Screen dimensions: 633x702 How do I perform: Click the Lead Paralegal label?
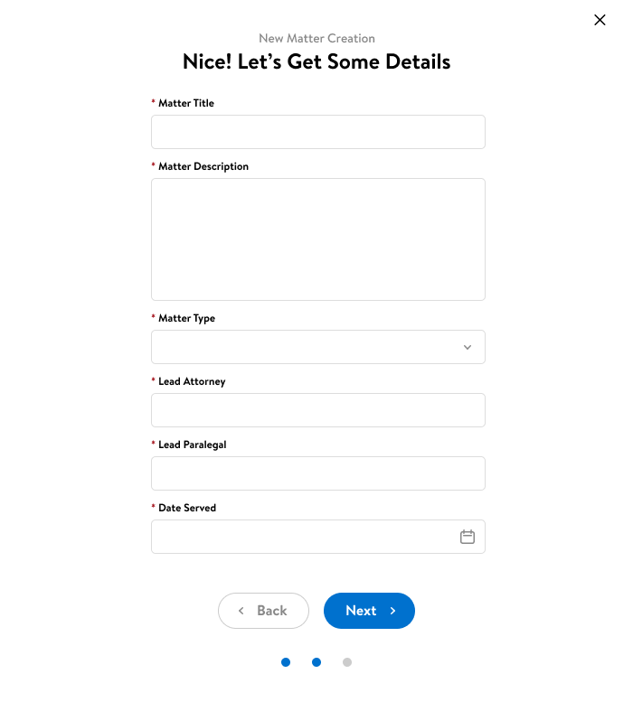click(192, 445)
